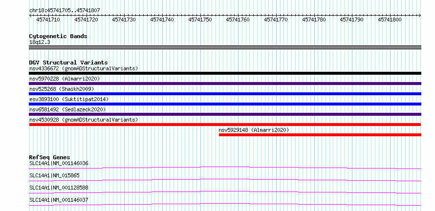
Task: Select the black nsv4336672 variant bar
Action: pyautogui.click(x=225, y=73)
